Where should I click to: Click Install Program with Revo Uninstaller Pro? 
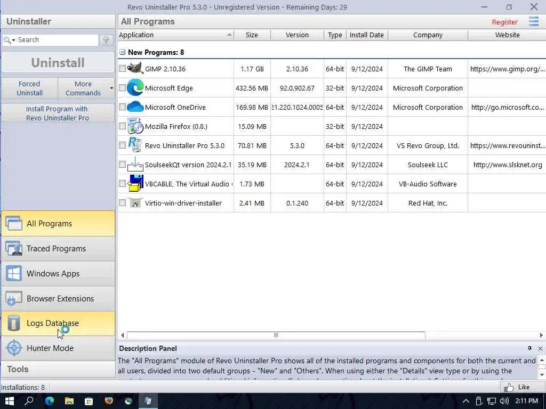click(x=58, y=113)
